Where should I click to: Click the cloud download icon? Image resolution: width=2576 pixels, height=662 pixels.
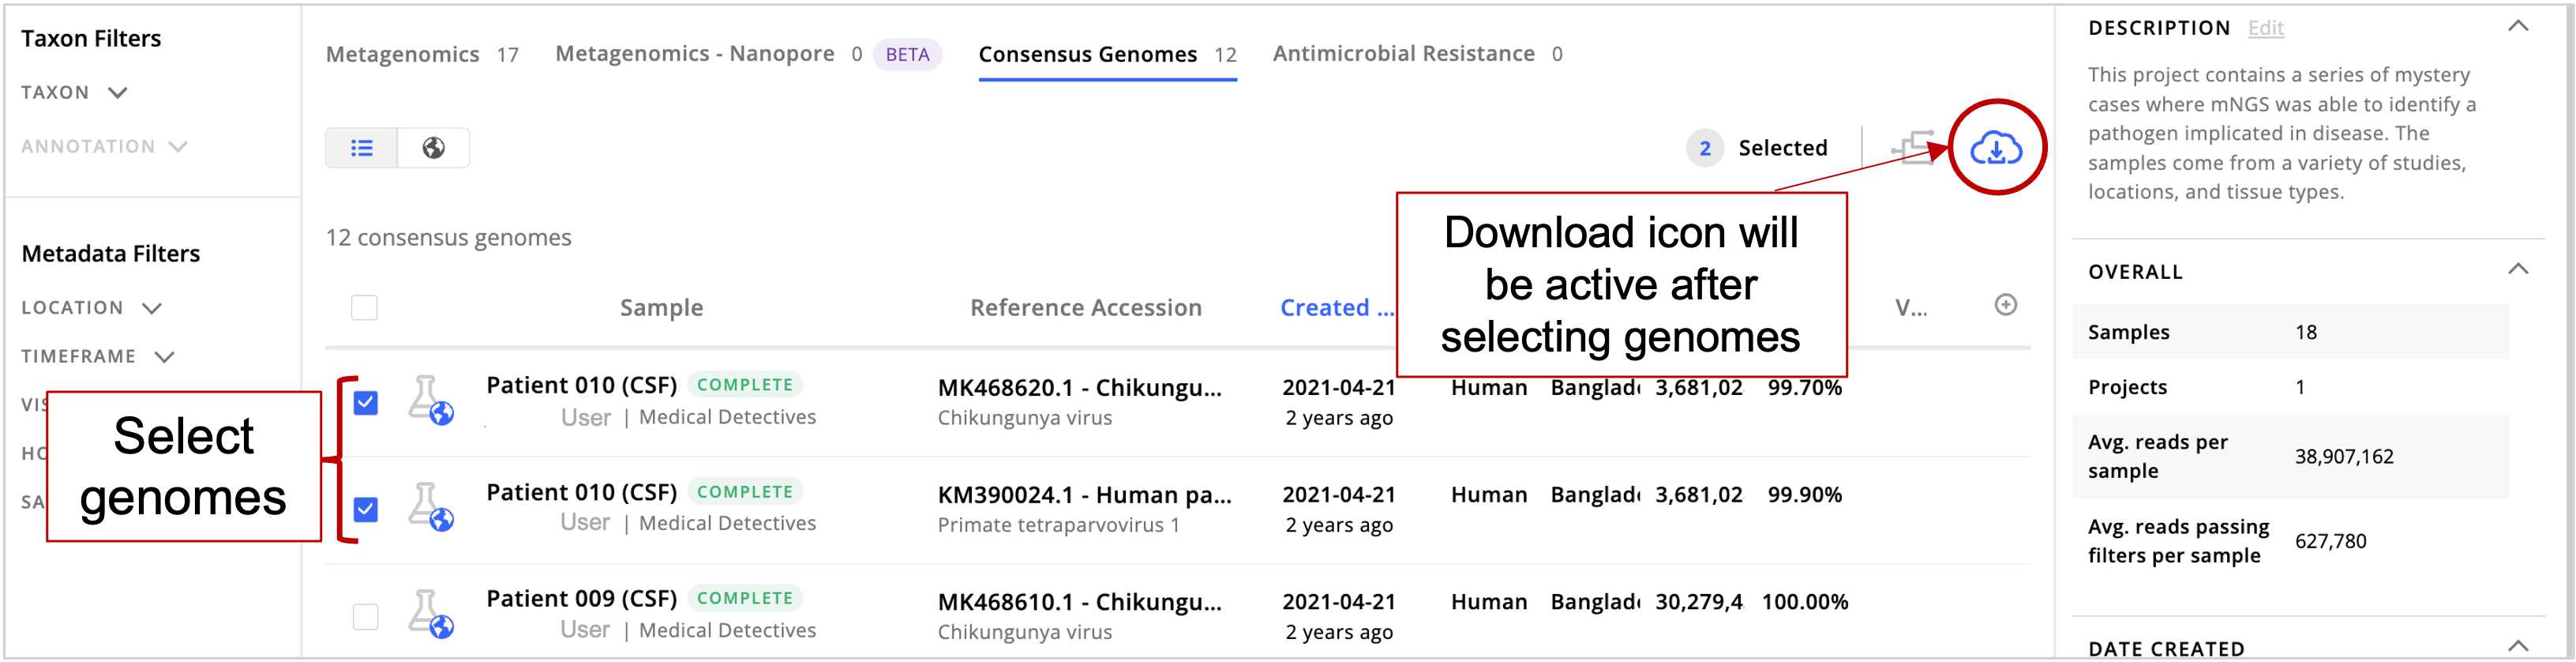[x=1995, y=149]
